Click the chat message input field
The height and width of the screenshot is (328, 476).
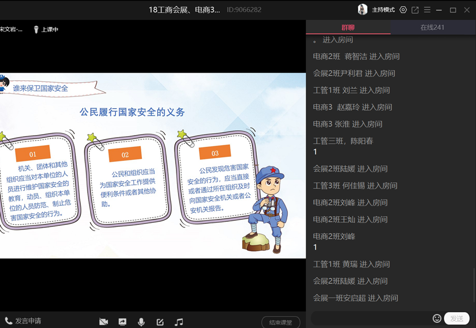point(371,318)
